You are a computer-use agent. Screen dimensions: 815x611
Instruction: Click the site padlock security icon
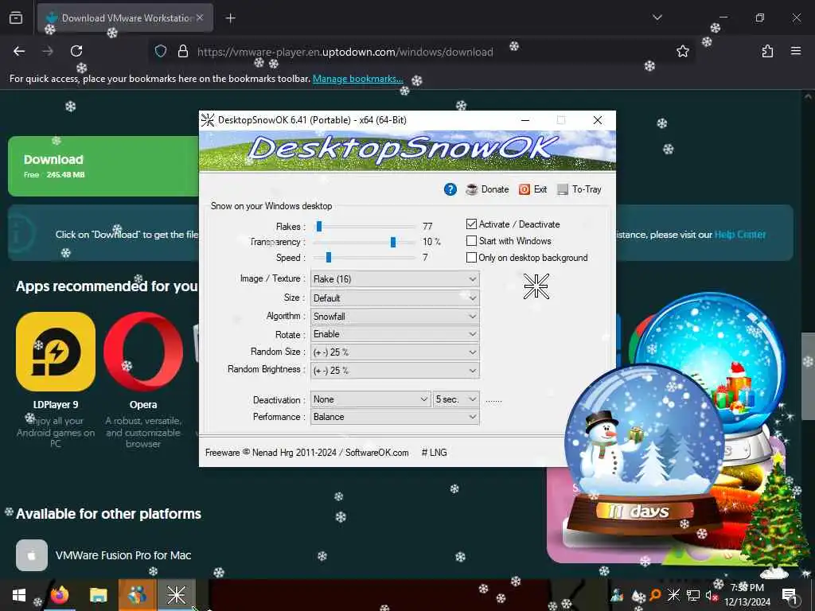tap(182, 51)
